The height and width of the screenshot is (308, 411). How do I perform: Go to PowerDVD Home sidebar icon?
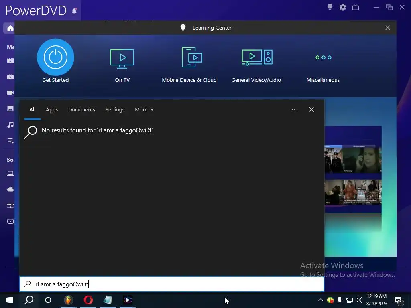10,28
